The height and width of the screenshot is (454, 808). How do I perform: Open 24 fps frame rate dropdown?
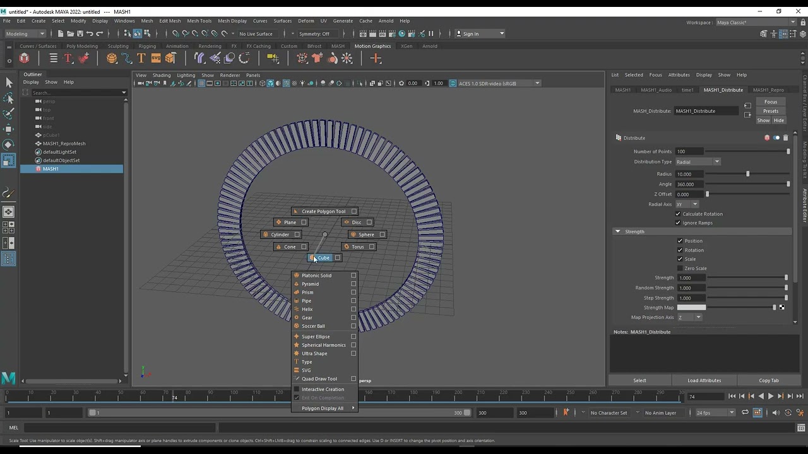715,412
